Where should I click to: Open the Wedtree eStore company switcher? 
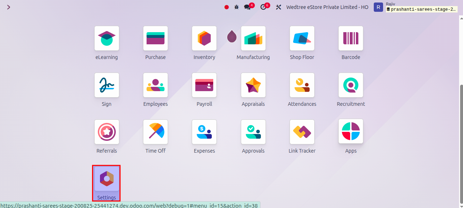[x=327, y=7]
